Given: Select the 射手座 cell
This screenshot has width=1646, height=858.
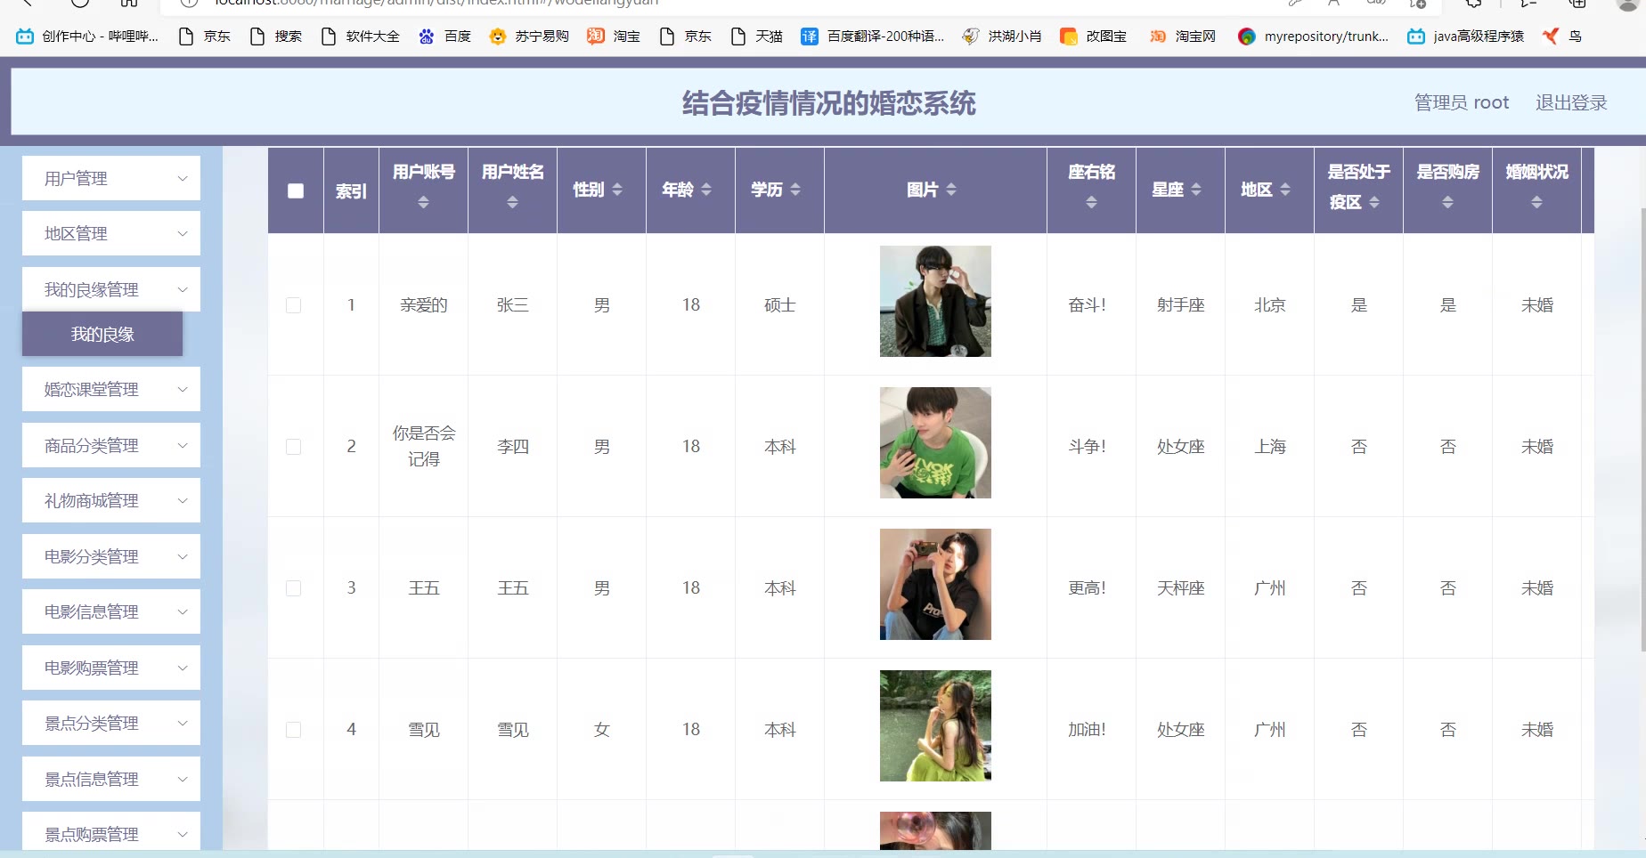Looking at the screenshot, I should click(1181, 305).
